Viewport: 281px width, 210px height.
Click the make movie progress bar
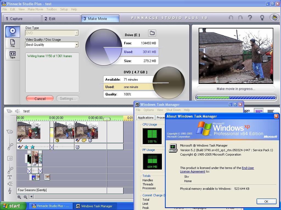coord(236,98)
